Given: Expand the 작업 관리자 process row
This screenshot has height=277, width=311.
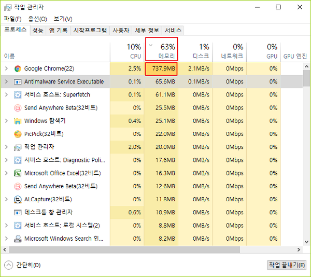Looking at the screenshot, I should pos(6,147).
